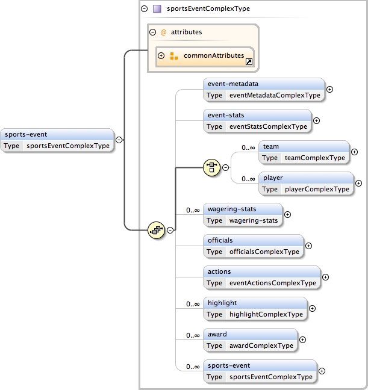Click the commonAttributes group icon
This screenshot has width=368, height=390.
(x=173, y=56)
